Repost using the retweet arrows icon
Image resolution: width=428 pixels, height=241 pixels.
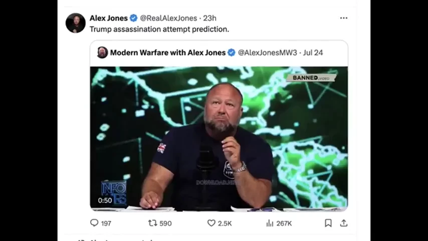click(152, 223)
